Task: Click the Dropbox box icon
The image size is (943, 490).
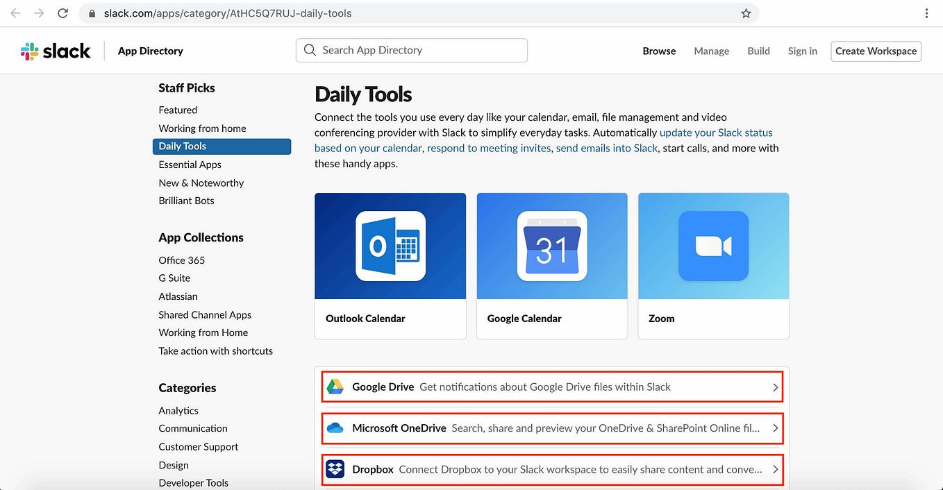Action: pos(335,468)
